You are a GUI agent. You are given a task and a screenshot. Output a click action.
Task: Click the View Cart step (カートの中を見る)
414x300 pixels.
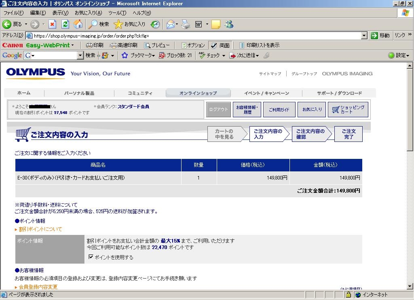point(227,134)
